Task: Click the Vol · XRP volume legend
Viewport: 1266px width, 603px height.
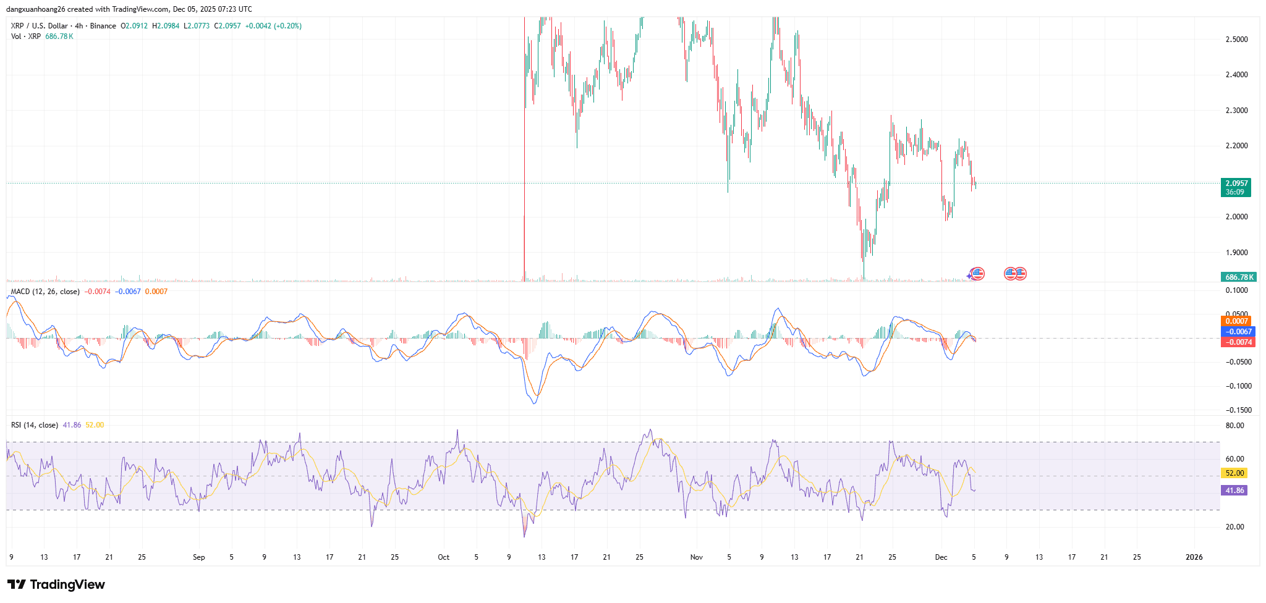Action: [x=26, y=36]
